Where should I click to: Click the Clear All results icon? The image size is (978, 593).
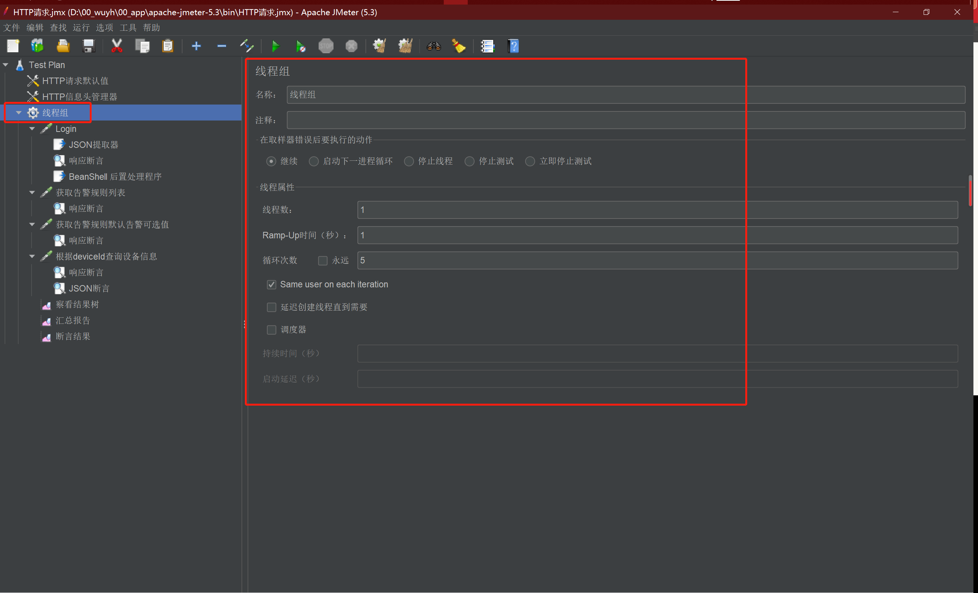click(405, 46)
